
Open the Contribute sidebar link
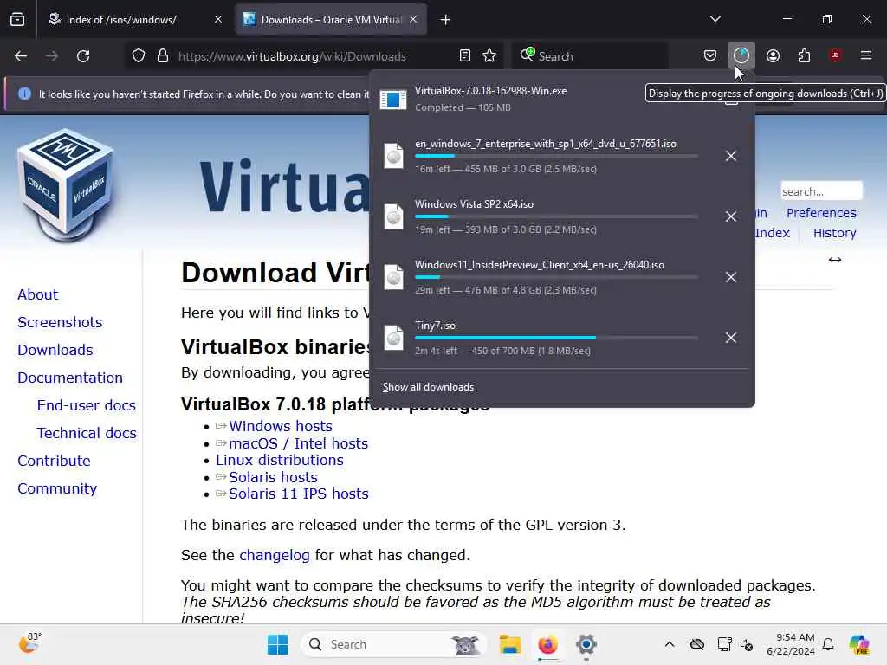54,461
